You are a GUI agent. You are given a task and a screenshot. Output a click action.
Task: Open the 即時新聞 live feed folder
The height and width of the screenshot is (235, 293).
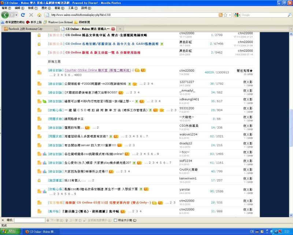[82, 22]
